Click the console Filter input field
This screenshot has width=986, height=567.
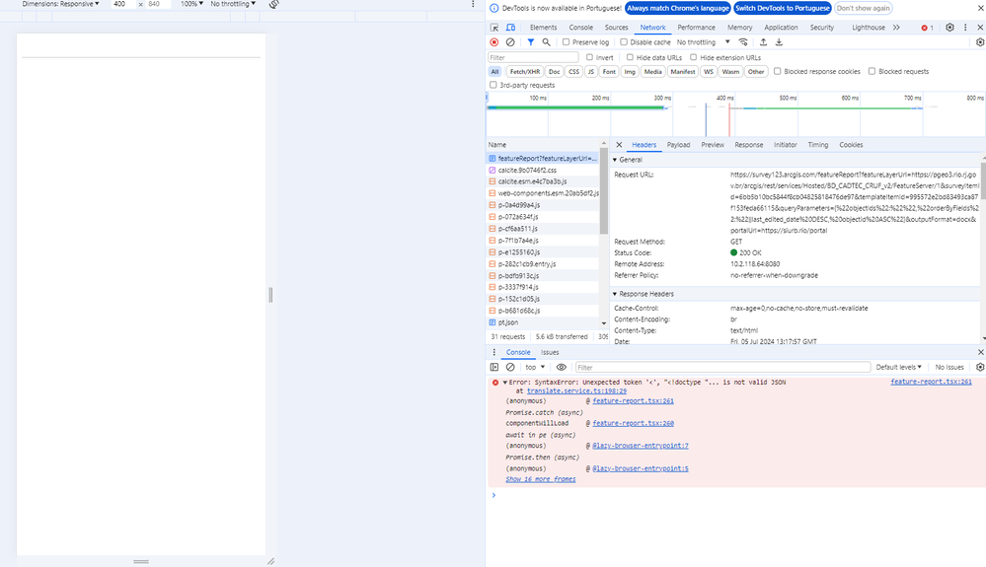(722, 368)
